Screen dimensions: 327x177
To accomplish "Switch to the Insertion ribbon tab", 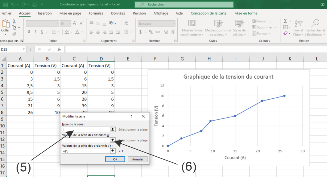I will pos(45,13).
